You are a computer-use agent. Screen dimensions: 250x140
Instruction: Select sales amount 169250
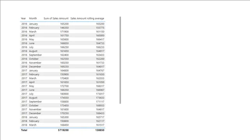point(64,66)
